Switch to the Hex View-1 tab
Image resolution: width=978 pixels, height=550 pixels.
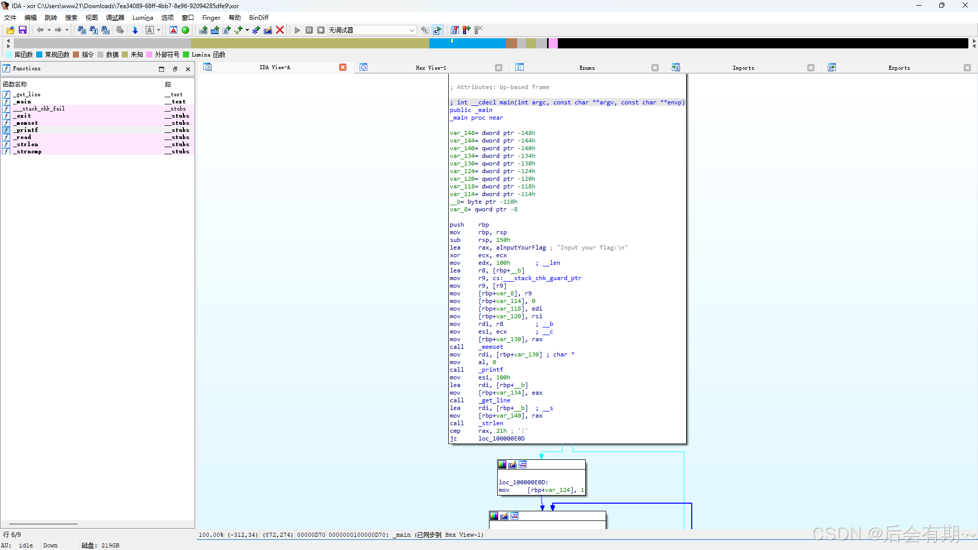point(431,67)
